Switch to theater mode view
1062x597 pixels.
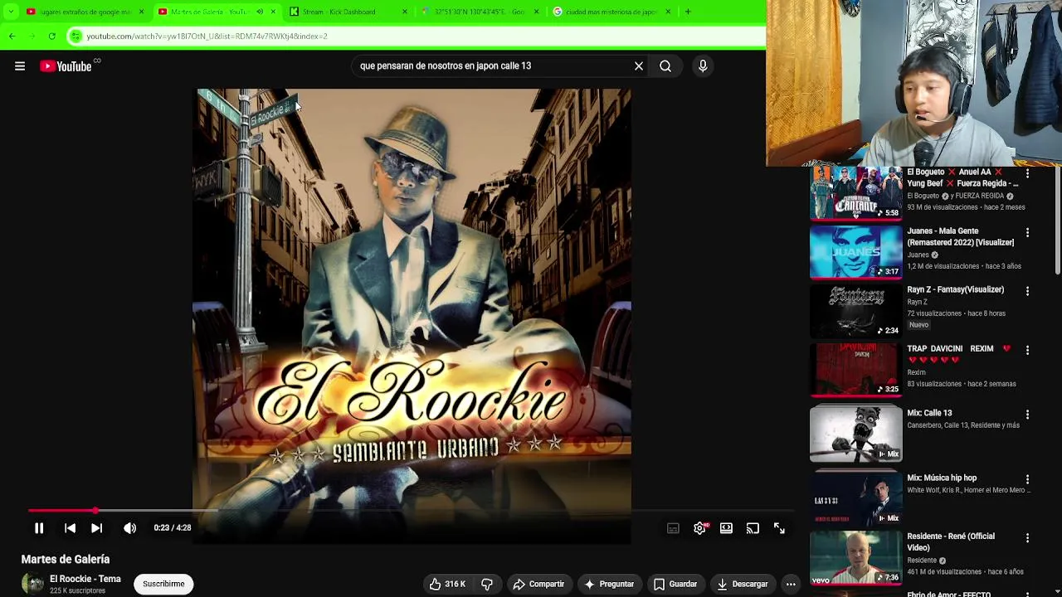coord(726,528)
